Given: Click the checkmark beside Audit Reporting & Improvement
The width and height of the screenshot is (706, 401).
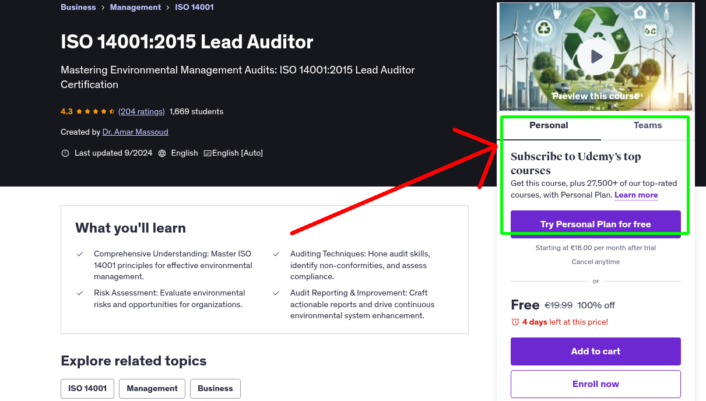Looking at the screenshot, I should pyautogui.click(x=276, y=293).
